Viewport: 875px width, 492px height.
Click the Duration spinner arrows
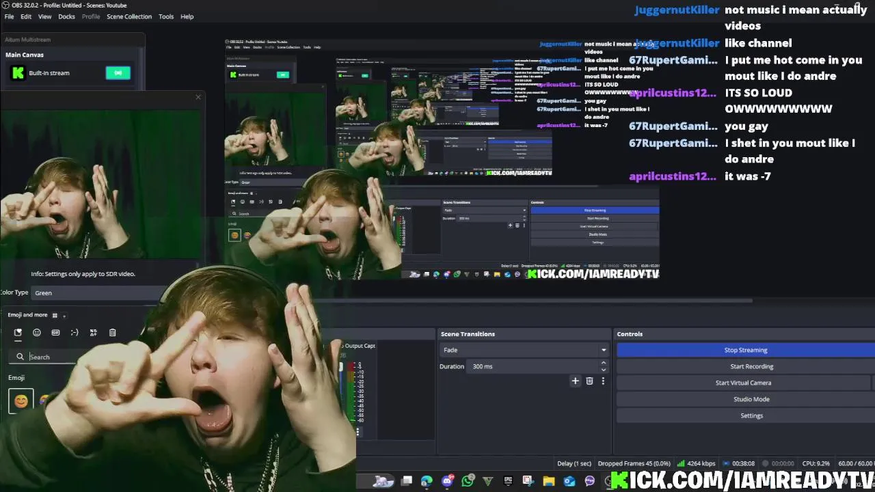pos(603,366)
